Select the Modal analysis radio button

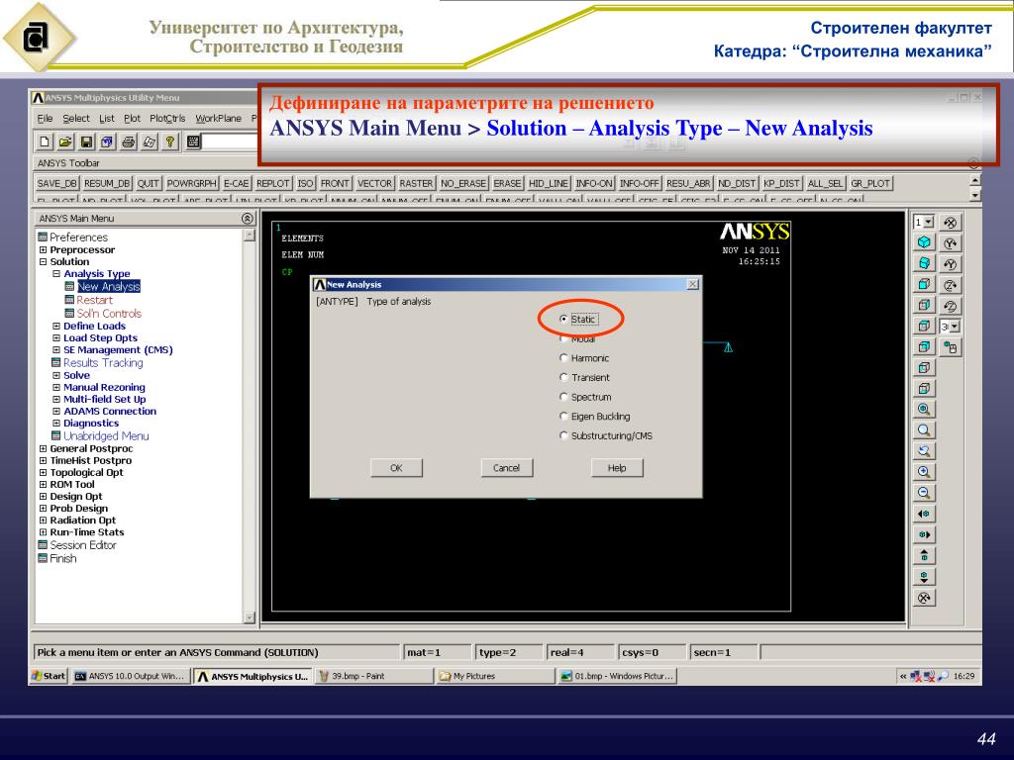pyautogui.click(x=563, y=338)
